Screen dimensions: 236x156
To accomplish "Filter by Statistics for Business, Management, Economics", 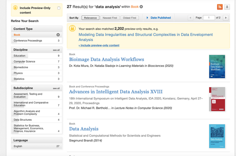I will click(x=36, y=128).
